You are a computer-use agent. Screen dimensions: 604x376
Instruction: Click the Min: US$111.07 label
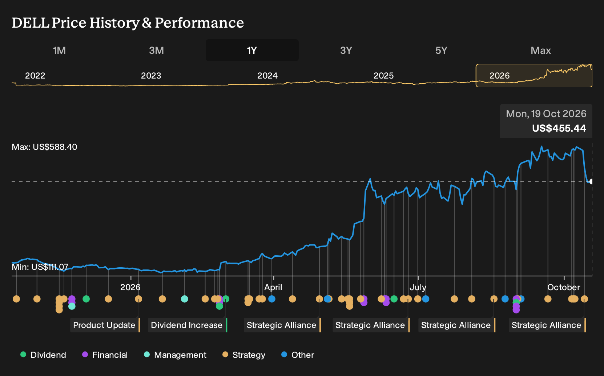click(40, 267)
